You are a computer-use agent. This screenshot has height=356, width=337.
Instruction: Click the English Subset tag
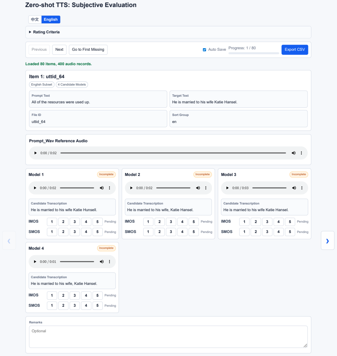[x=42, y=84]
